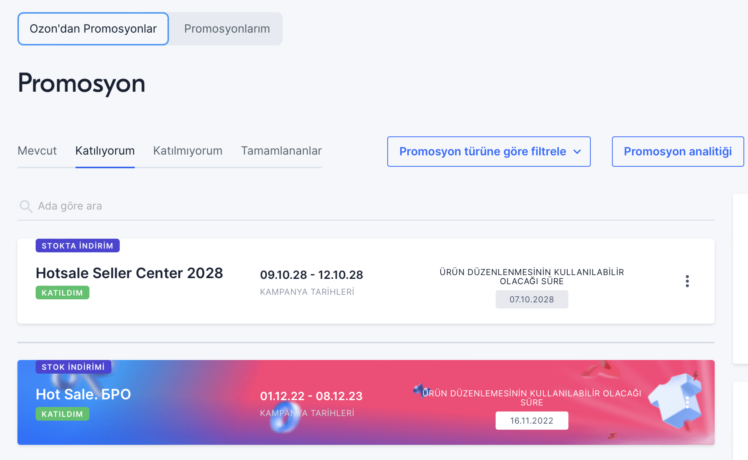The image size is (748, 460).
Task: Click KAMPANYA TARİHLERİ label in Hotsale Seller Center card
Action: tap(307, 292)
